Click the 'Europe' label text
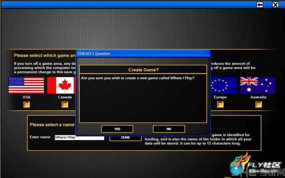The height and width of the screenshot is (178, 285). click(220, 97)
